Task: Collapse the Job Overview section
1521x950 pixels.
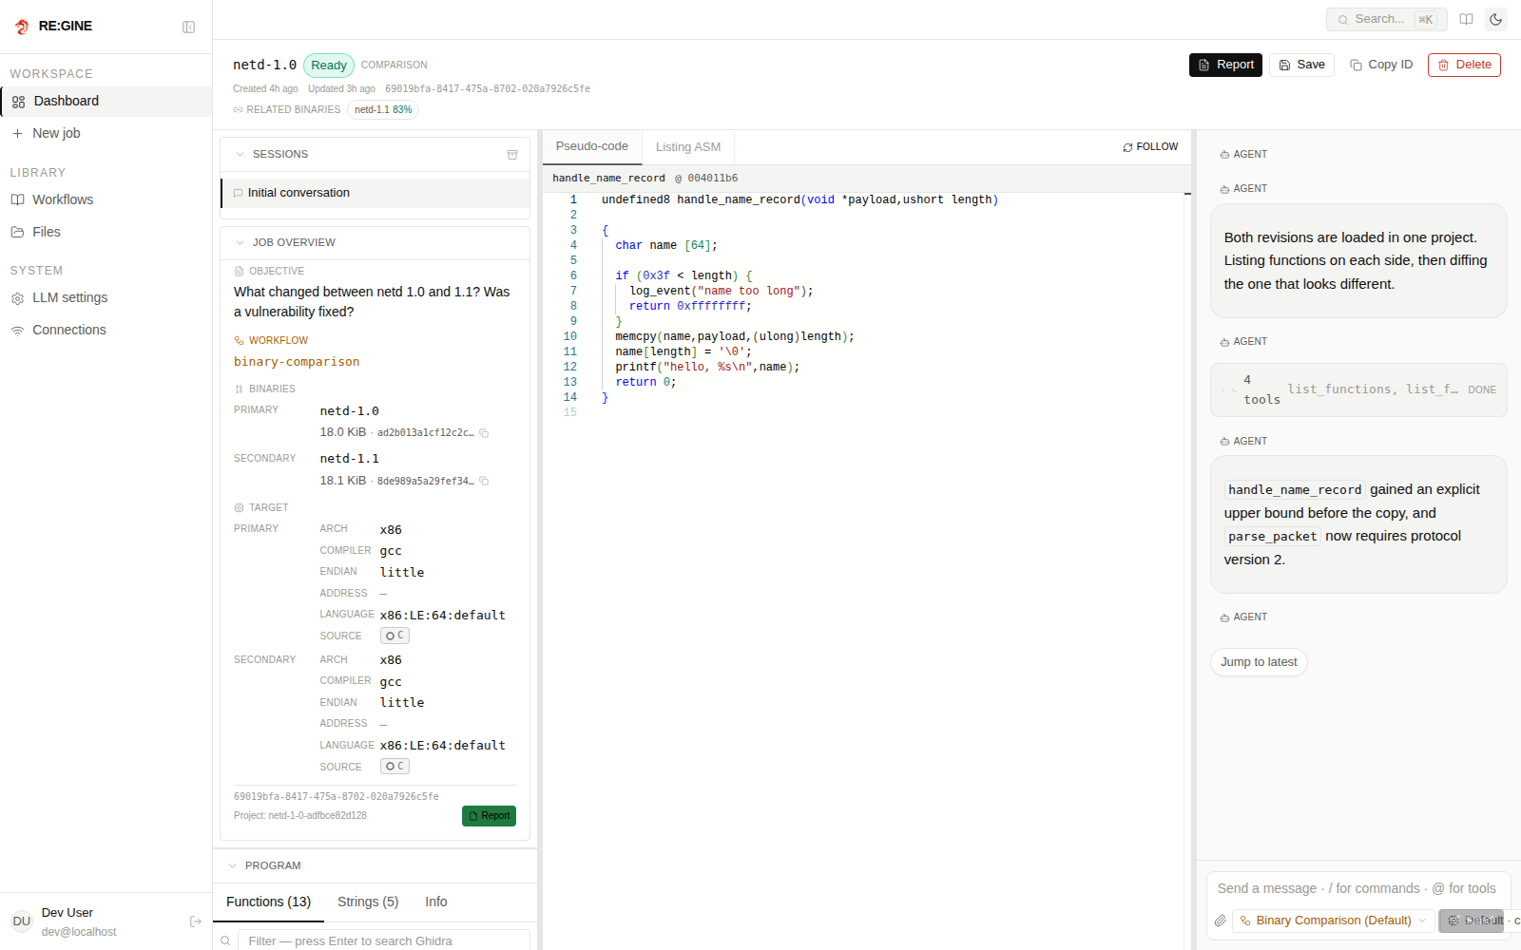Action: click(240, 242)
